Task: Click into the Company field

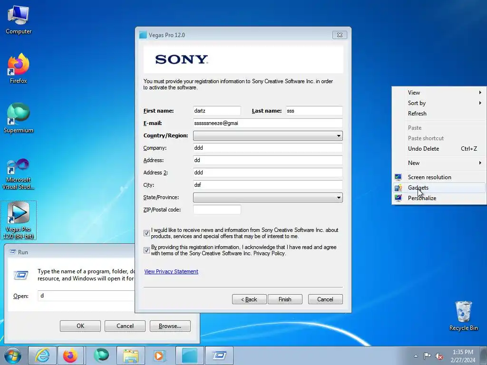Action: [x=268, y=148]
